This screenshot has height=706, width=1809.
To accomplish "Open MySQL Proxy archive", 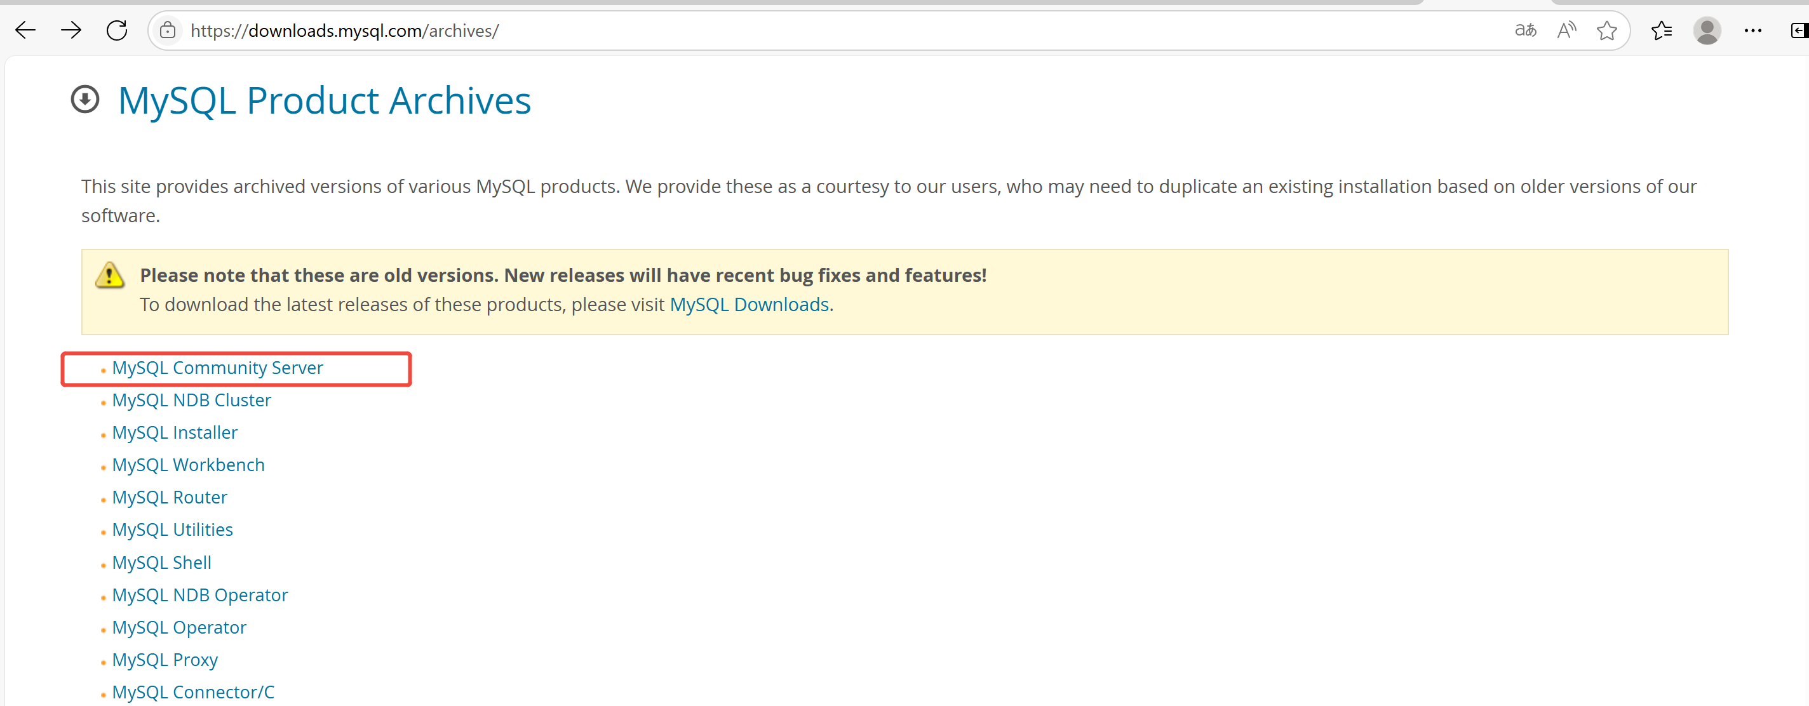I will point(165,660).
